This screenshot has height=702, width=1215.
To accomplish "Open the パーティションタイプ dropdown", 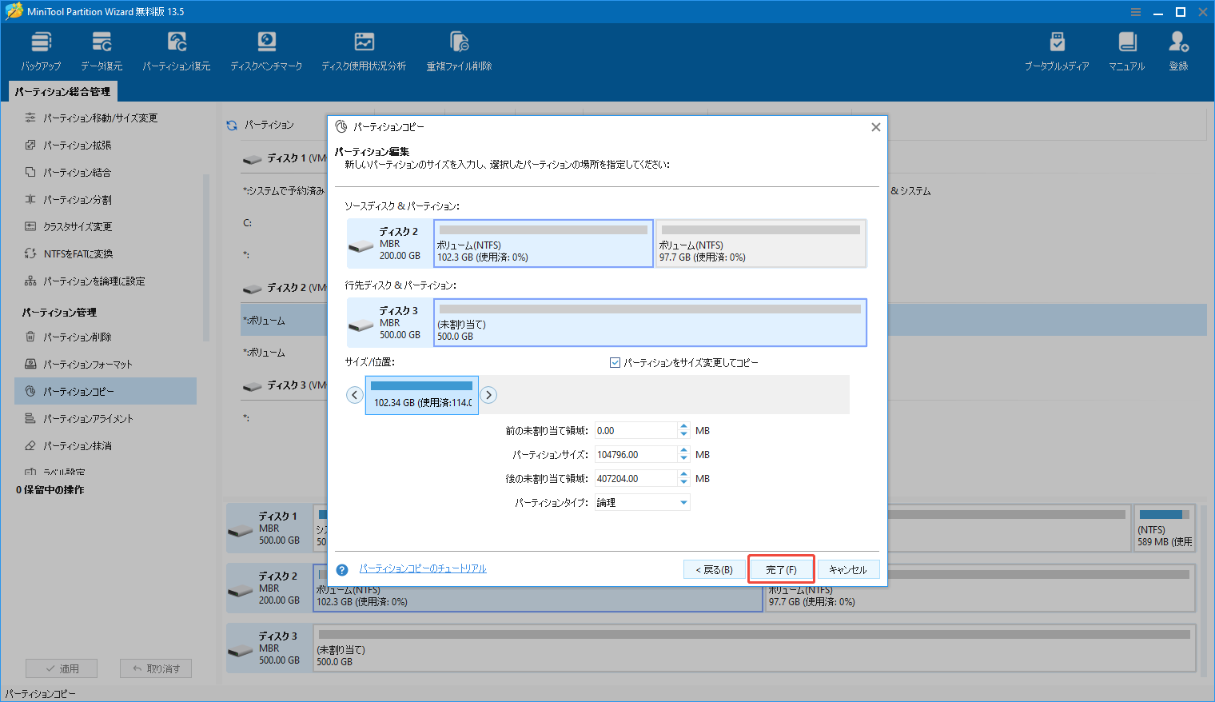I will tap(683, 501).
